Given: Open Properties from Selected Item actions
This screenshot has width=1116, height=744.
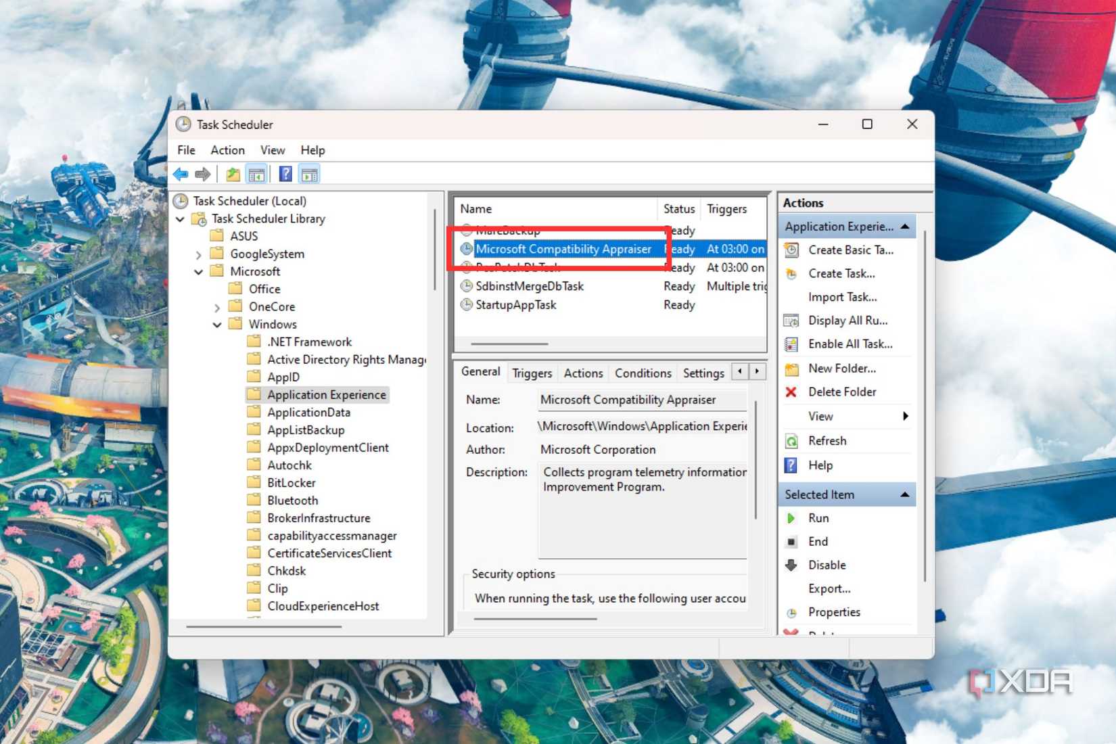Looking at the screenshot, I should pos(835,612).
